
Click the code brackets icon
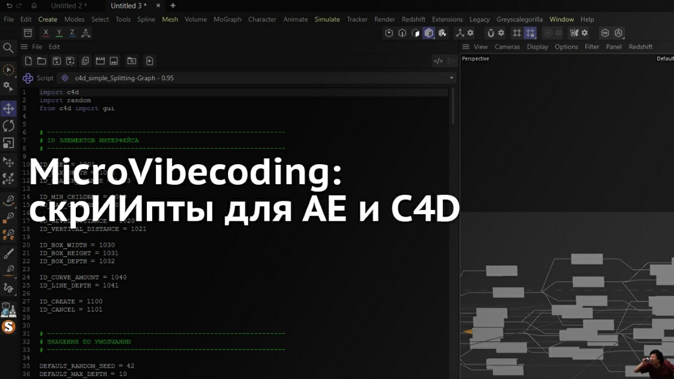(x=438, y=61)
